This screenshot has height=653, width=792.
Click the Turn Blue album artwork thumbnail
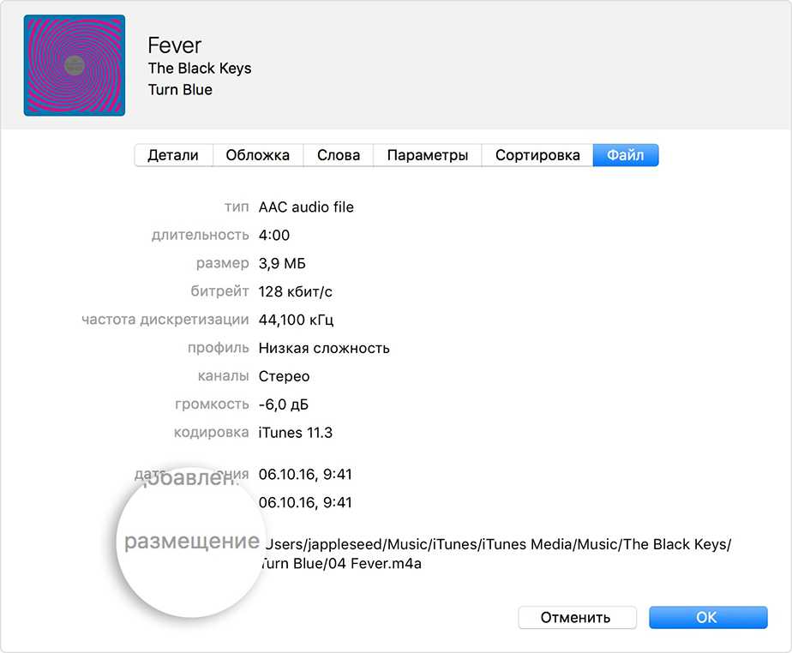(x=75, y=65)
